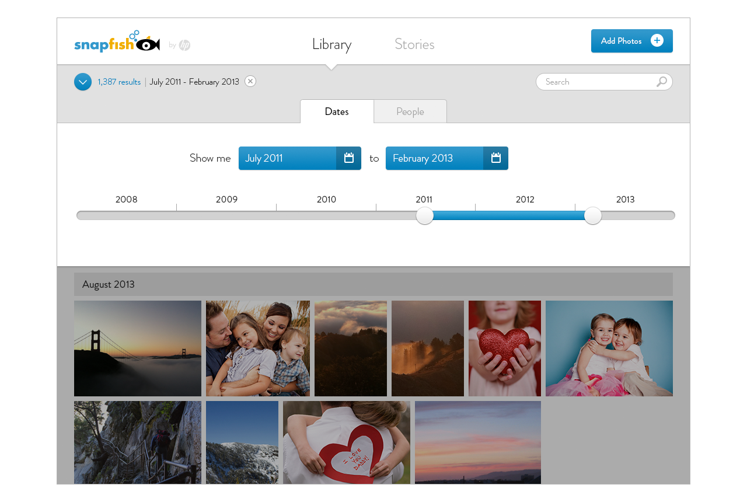Open the Golden Gate Bridge sunset photo
This screenshot has height=502, width=747.
(138, 348)
